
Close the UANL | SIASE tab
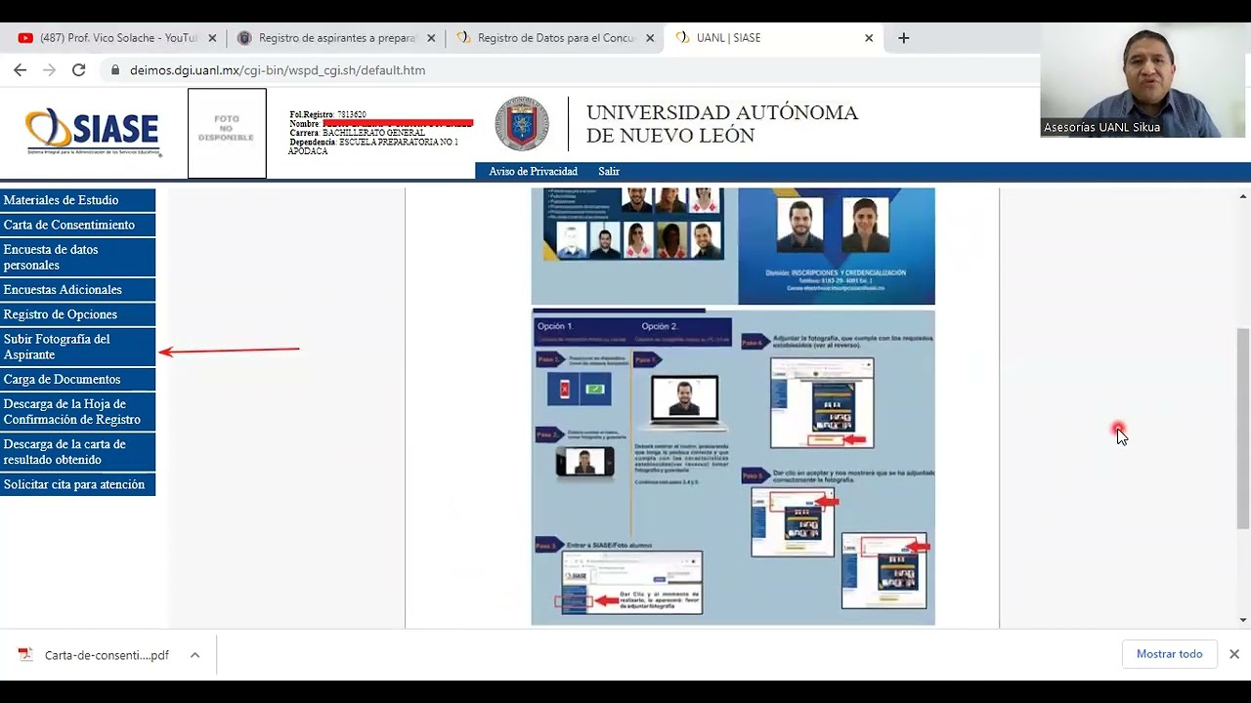(869, 38)
